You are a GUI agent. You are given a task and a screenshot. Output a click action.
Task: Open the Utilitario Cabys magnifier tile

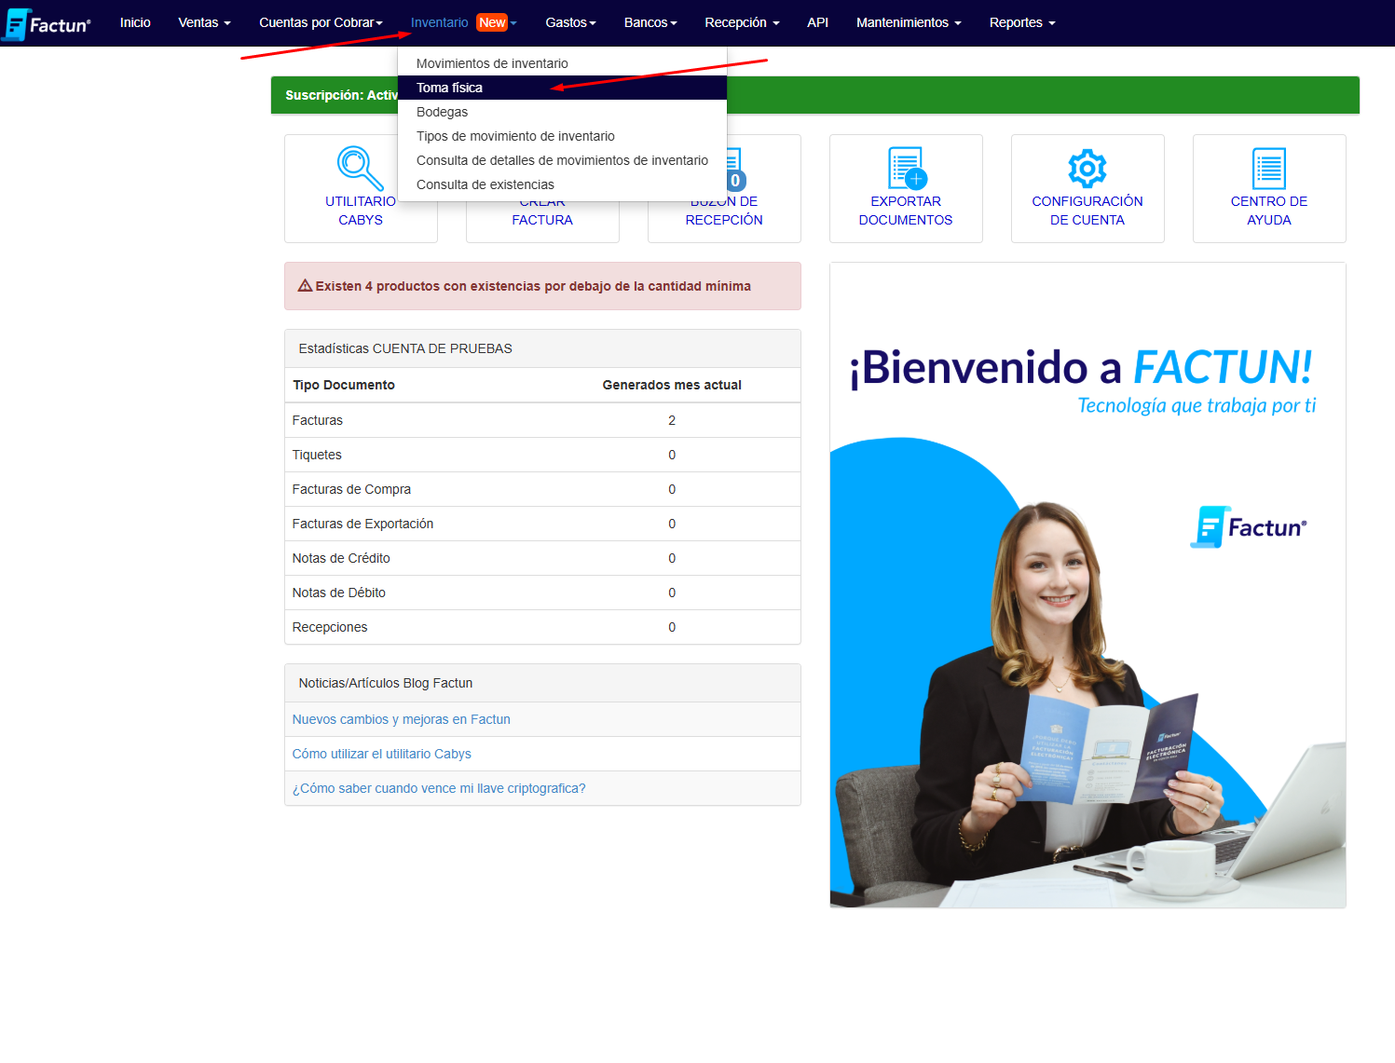pos(361,188)
